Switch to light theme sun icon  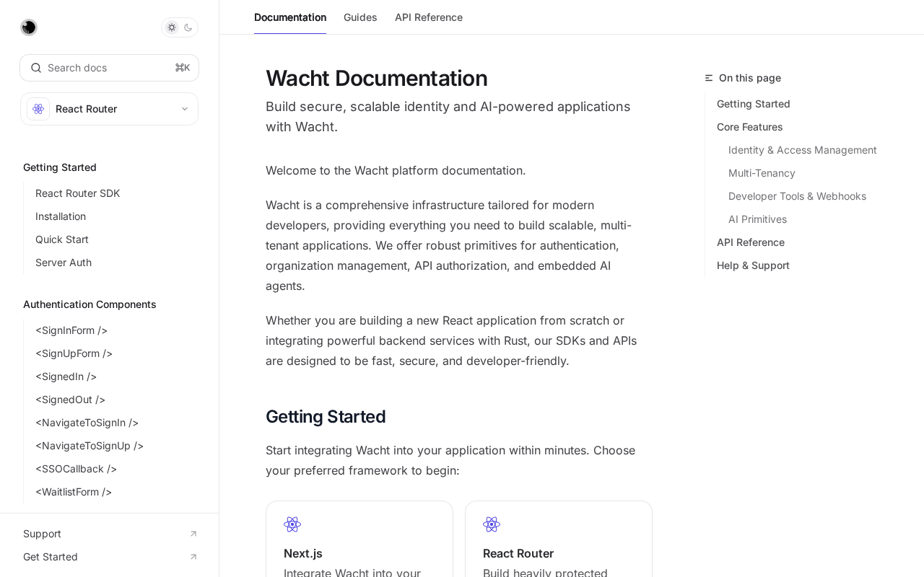(172, 27)
